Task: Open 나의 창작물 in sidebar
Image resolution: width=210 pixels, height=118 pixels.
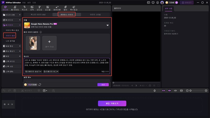Action: coord(10,41)
